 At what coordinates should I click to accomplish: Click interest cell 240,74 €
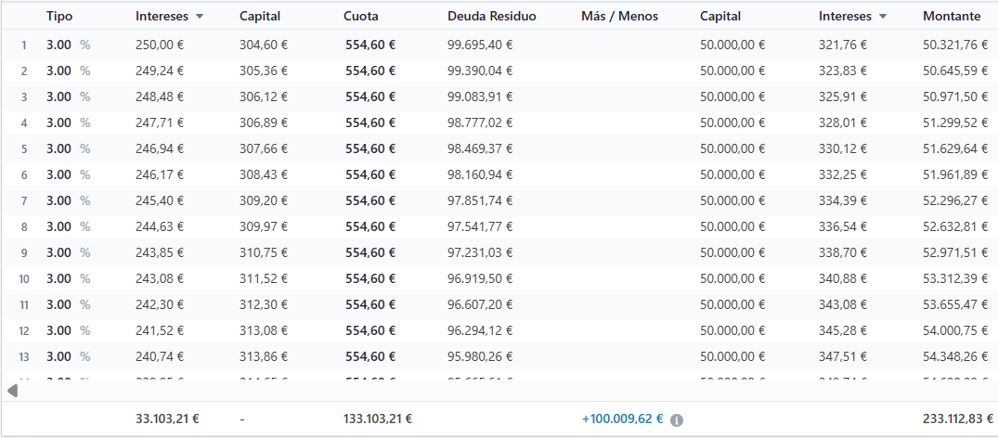point(160,356)
